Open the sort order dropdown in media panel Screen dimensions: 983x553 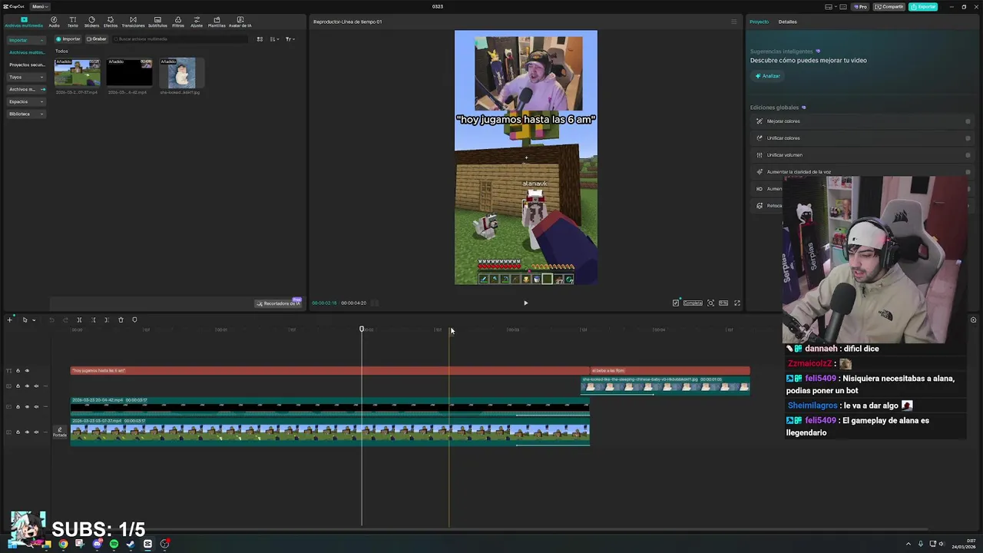click(275, 39)
